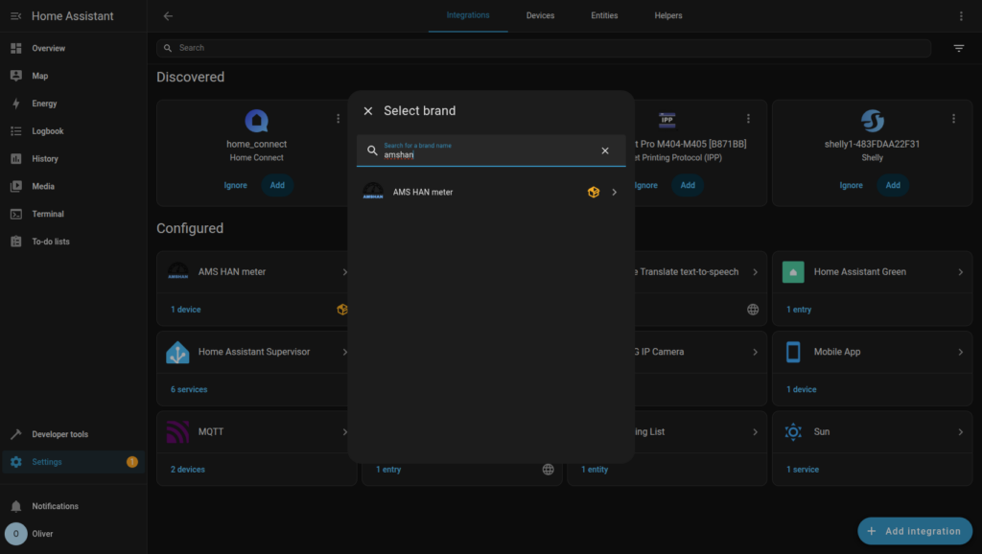Viewport: 982px width, 554px height.
Task: Clear the brand search text
Action: (605, 150)
